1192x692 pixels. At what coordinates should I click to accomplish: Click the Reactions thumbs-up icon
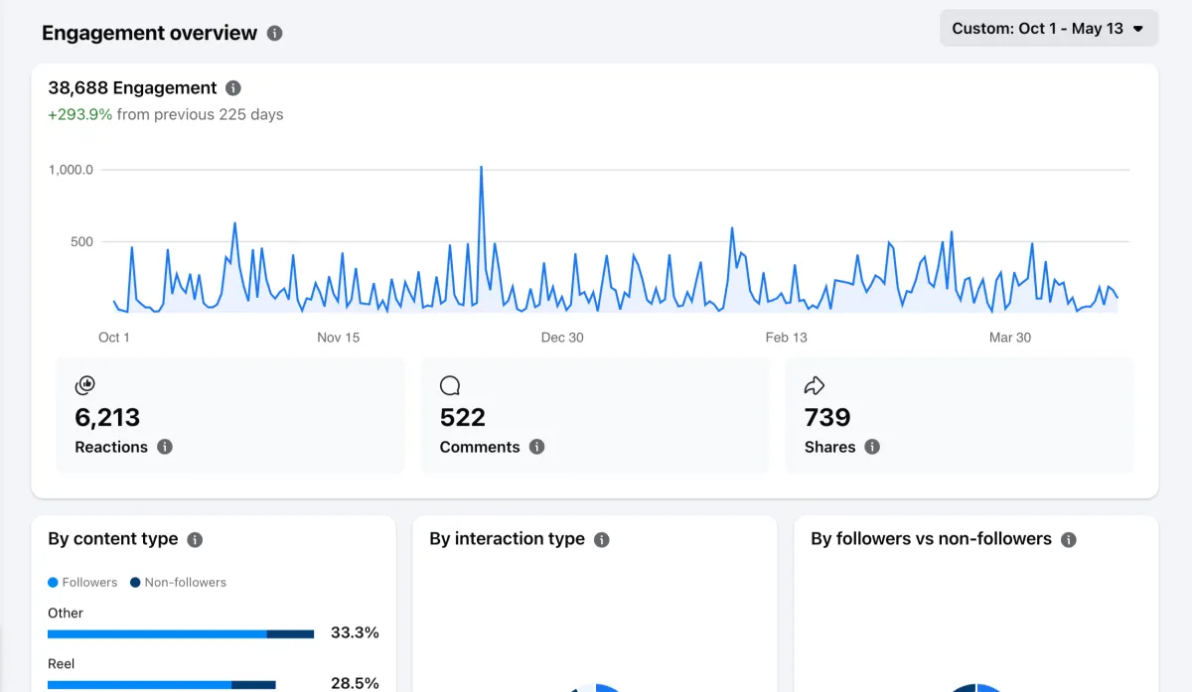click(84, 385)
